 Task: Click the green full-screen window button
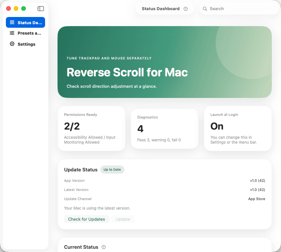point(24,8)
